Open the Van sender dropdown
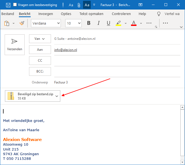The image size is (185, 165). tap(40, 39)
